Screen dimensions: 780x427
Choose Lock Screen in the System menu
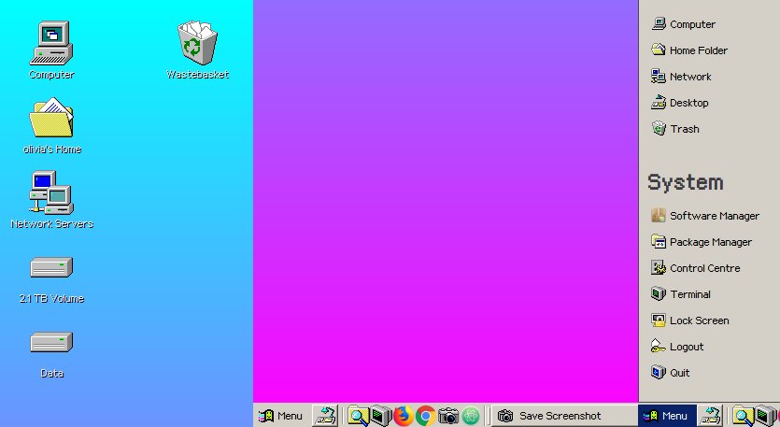point(690,320)
